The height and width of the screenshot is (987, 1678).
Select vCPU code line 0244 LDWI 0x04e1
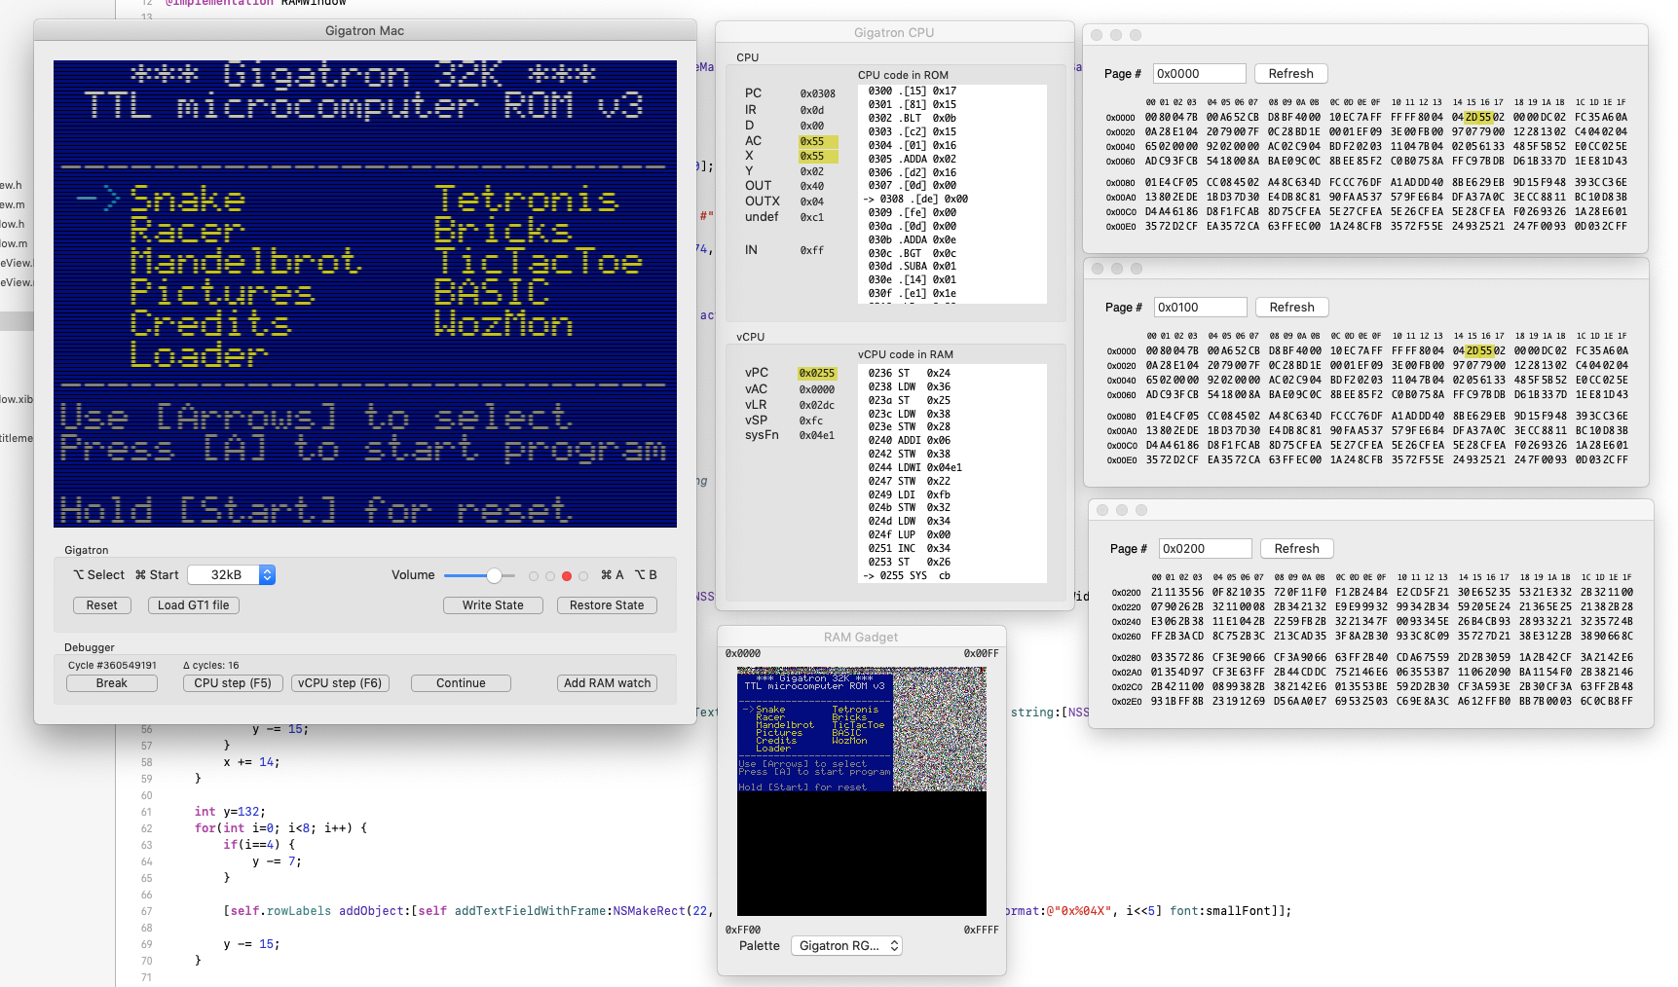915,467
